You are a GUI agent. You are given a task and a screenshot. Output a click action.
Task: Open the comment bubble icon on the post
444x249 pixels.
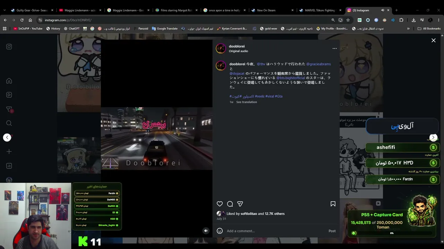(x=230, y=204)
